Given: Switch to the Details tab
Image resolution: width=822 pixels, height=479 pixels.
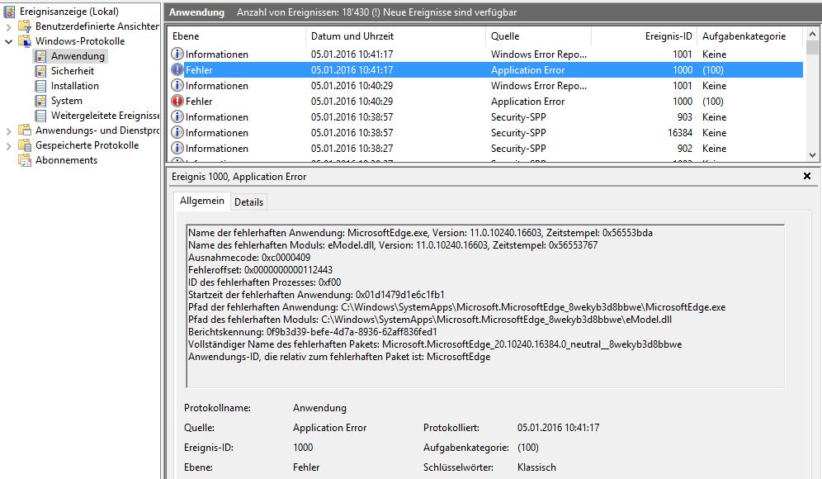Looking at the screenshot, I should point(248,202).
